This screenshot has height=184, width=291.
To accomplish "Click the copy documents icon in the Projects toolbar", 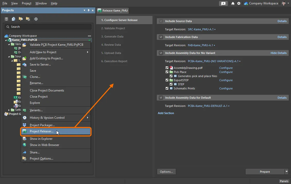I will (13, 19).
